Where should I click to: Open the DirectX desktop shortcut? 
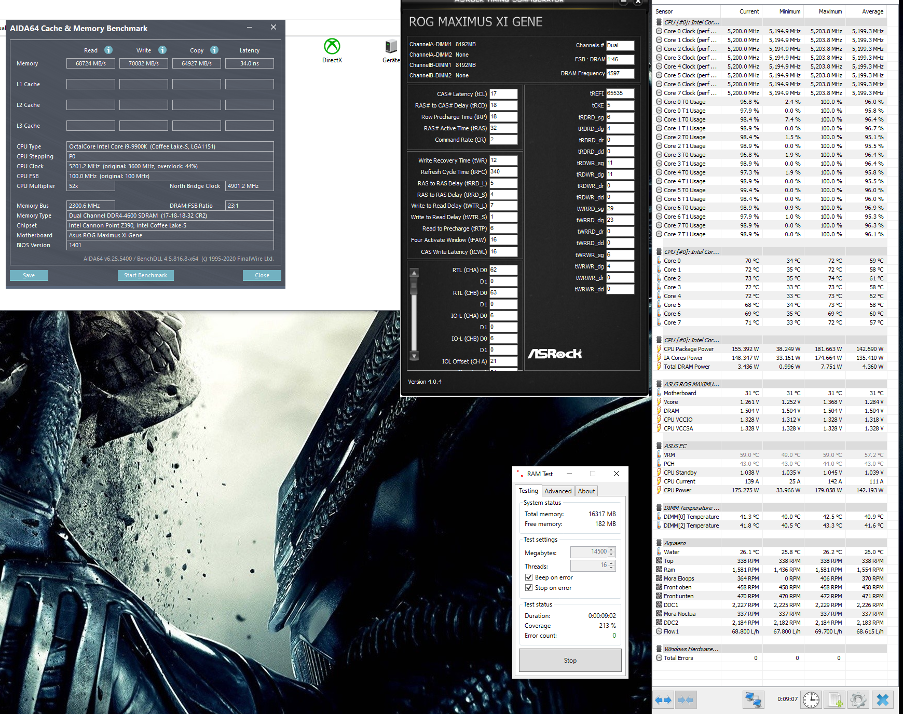click(332, 51)
